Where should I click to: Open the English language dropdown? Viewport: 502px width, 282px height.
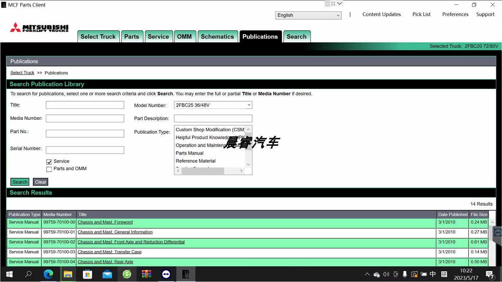(x=308, y=15)
